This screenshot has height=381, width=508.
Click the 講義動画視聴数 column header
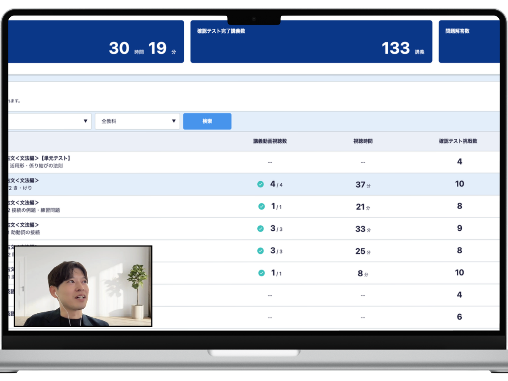point(270,141)
